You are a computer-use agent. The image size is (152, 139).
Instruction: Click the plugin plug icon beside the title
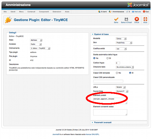tap(8, 20)
